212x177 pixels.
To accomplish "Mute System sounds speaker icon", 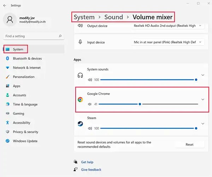I will click(90, 80).
